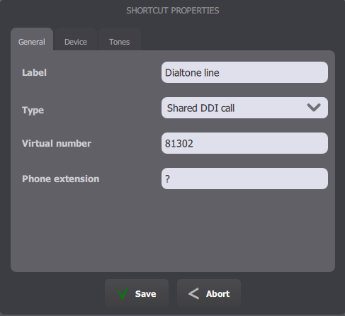Open the Type dropdown
This screenshot has height=316, width=345.
pos(244,108)
